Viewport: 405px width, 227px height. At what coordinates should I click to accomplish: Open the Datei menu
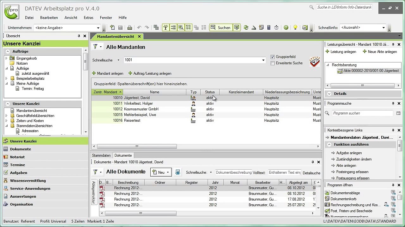(x=29, y=18)
